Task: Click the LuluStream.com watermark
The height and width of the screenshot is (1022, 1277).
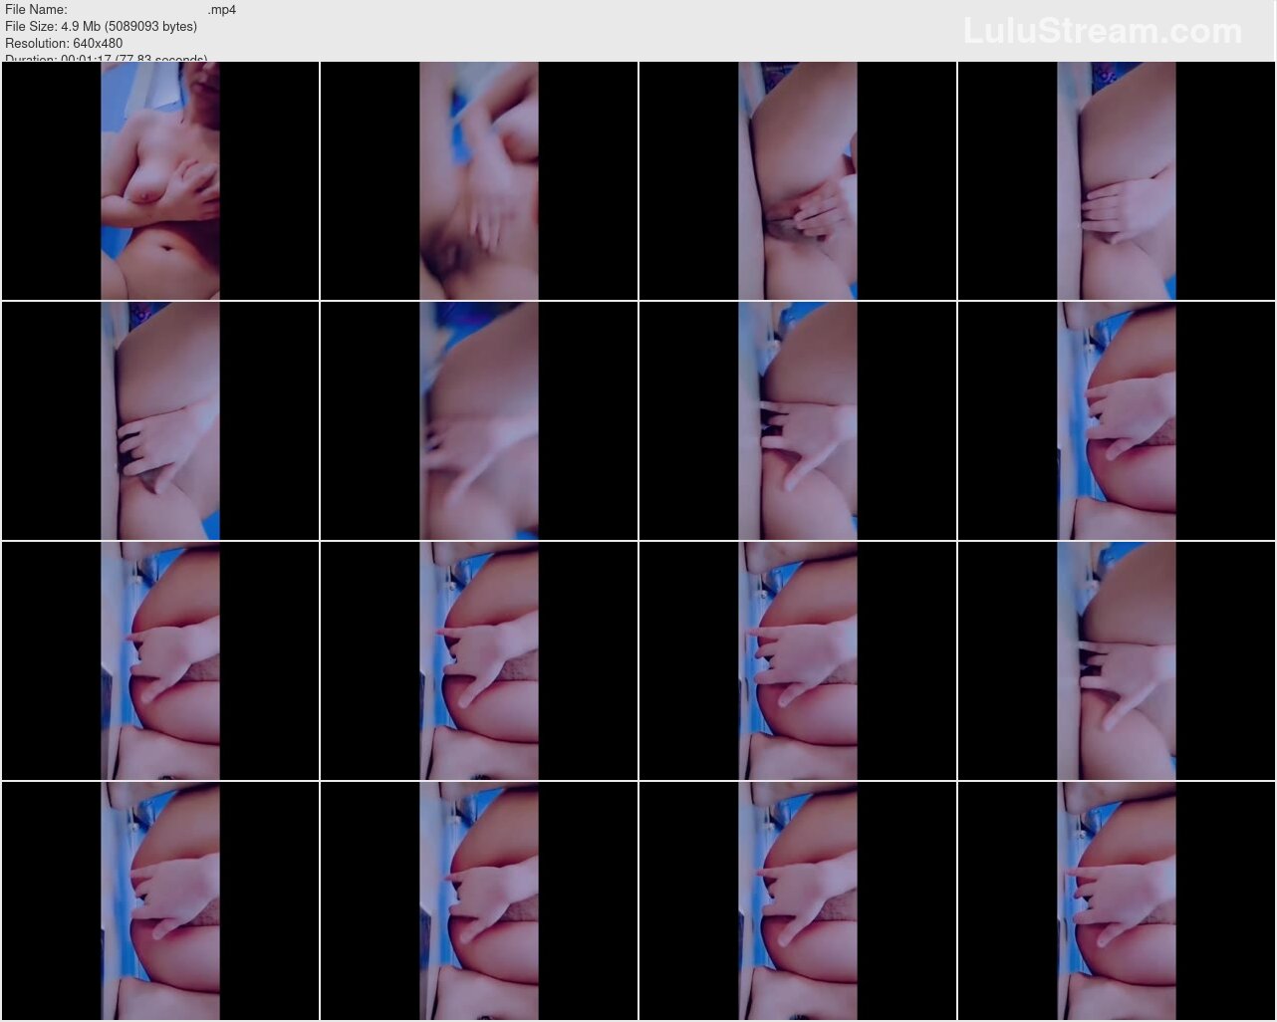Action: pyautogui.click(x=1103, y=31)
